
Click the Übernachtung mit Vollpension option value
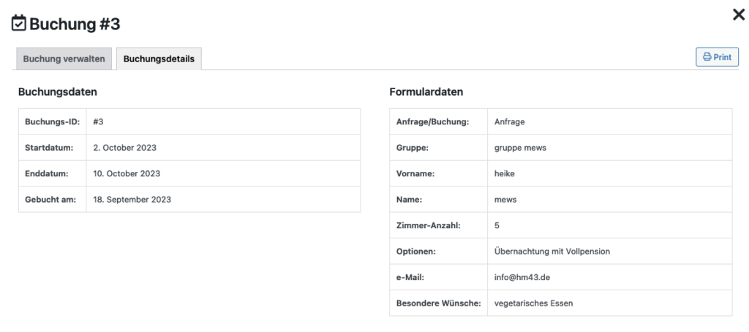tap(552, 251)
